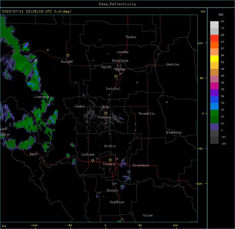Viewport: 235px width, 229px height.
Task: Select the 51 dBZ yellow color swatch
Action: (x=214, y=58)
